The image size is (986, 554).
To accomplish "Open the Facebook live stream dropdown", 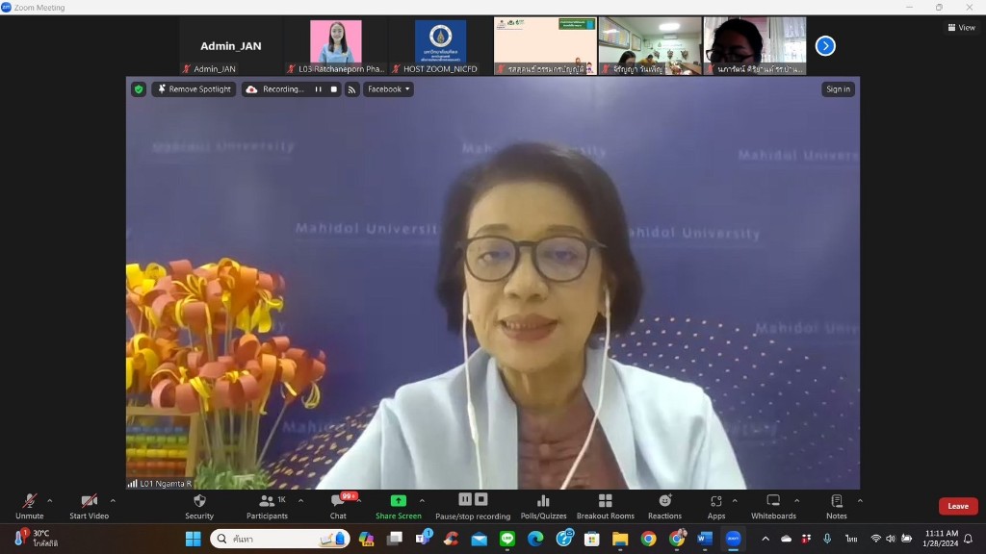I will (389, 89).
